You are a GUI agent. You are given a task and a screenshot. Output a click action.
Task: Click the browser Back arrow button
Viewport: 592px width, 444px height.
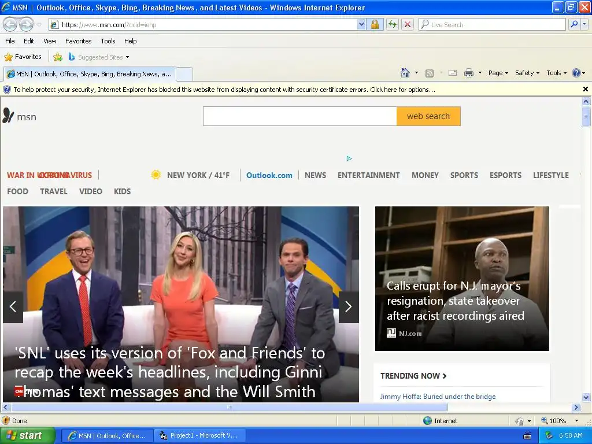10,24
